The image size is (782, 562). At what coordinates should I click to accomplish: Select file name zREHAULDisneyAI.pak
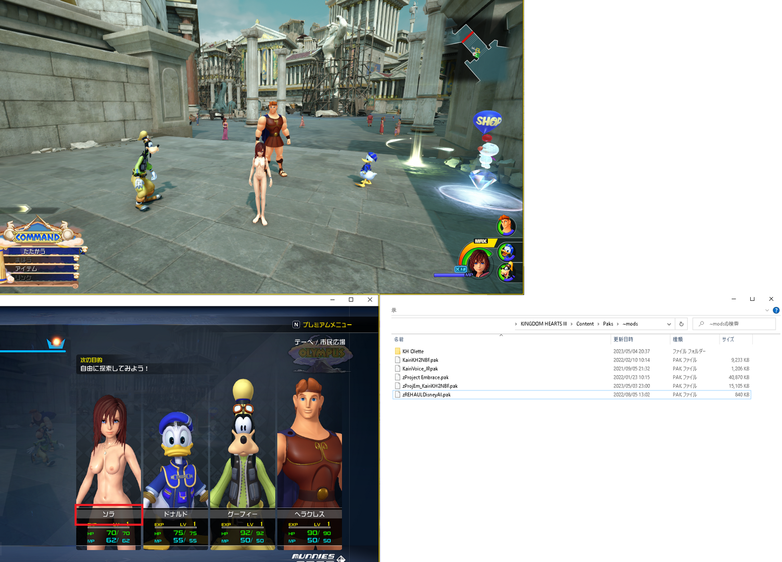[x=426, y=394]
